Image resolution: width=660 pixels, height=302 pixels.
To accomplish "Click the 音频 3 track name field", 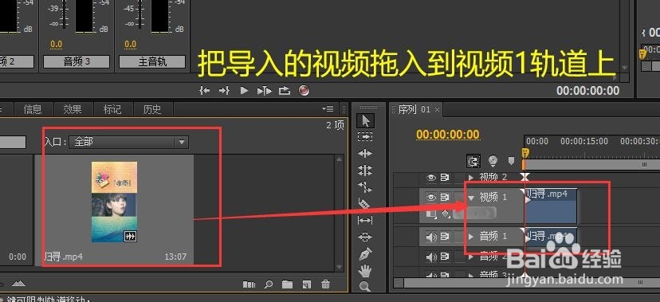I will click(x=77, y=62).
